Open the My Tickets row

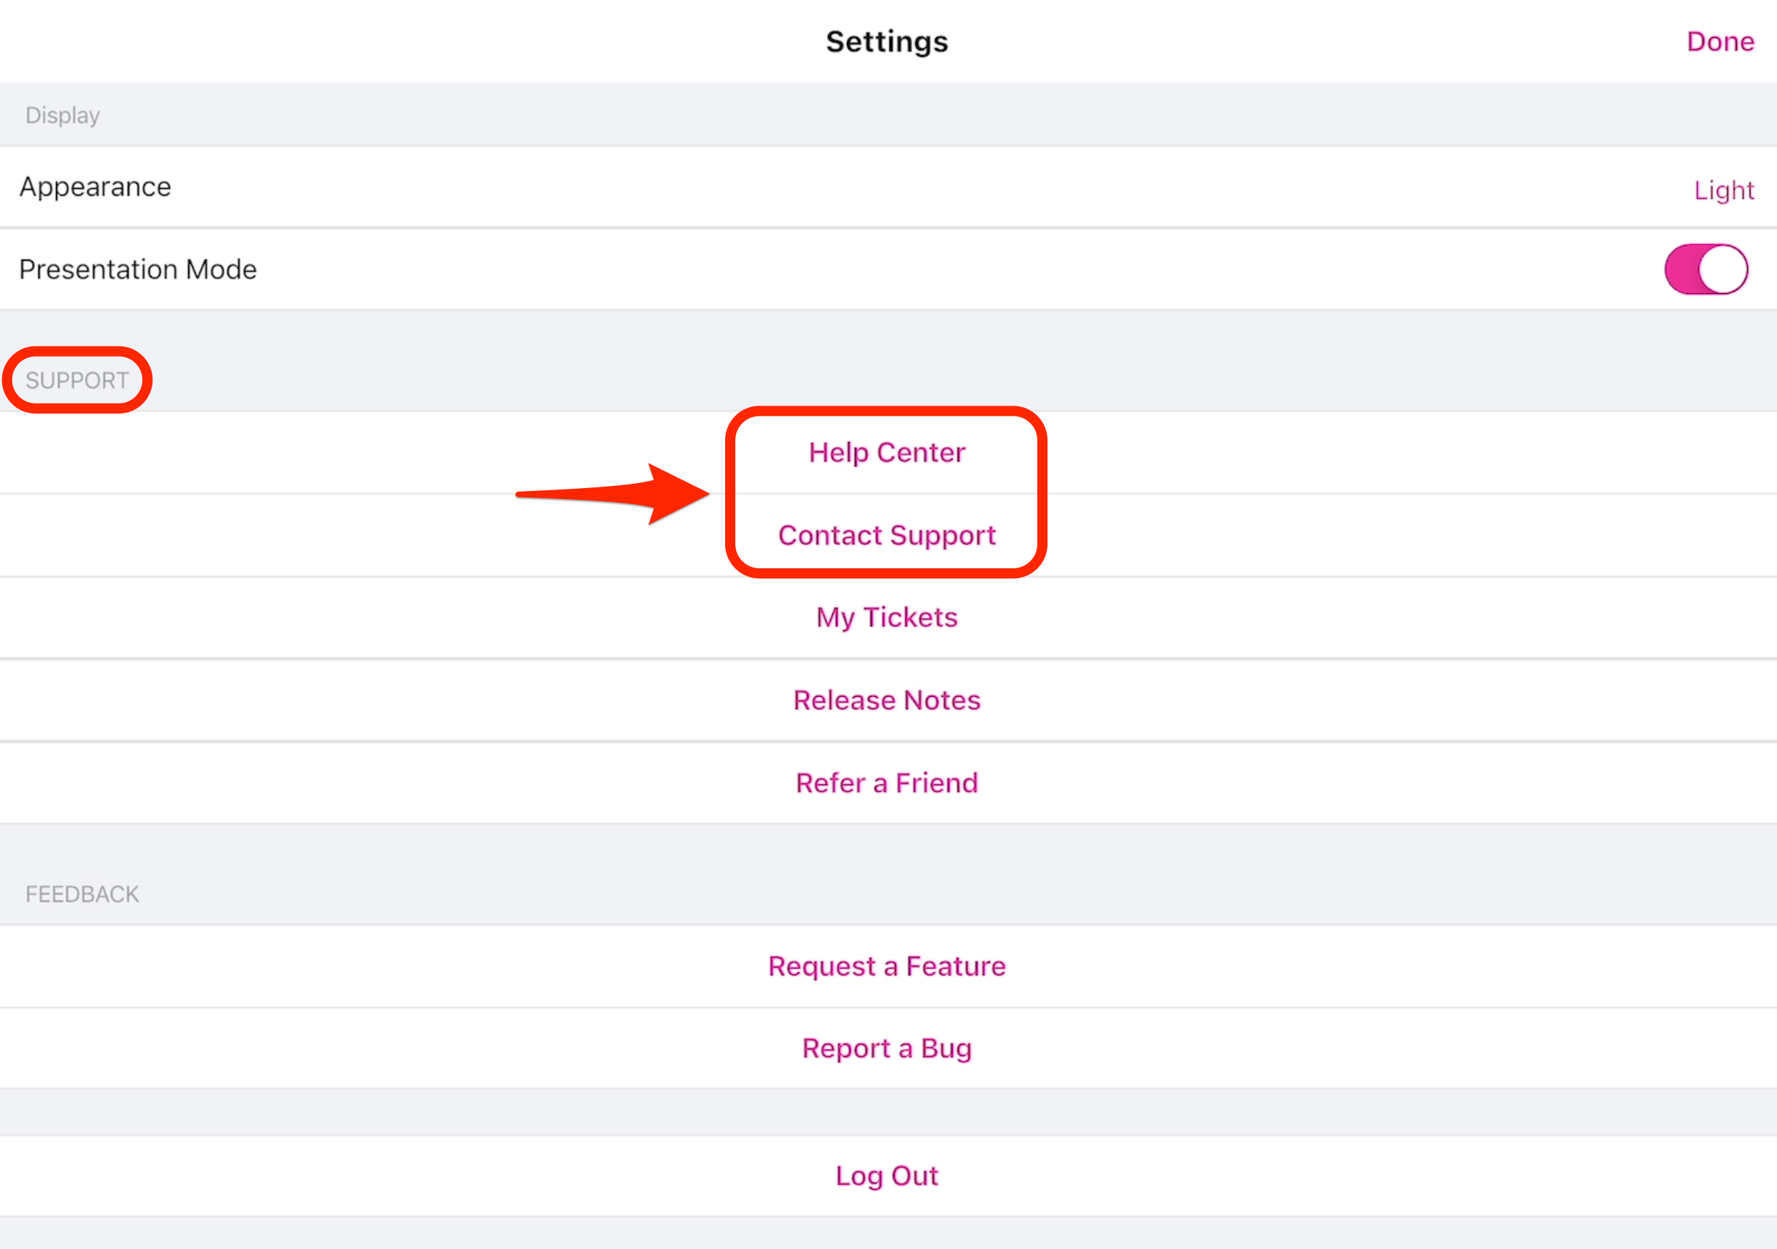click(x=887, y=617)
